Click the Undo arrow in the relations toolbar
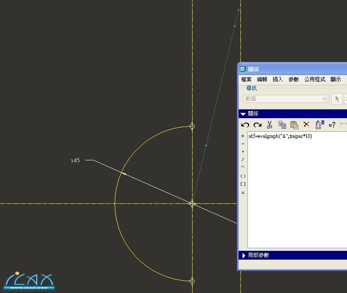347x293 pixels. click(x=245, y=125)
